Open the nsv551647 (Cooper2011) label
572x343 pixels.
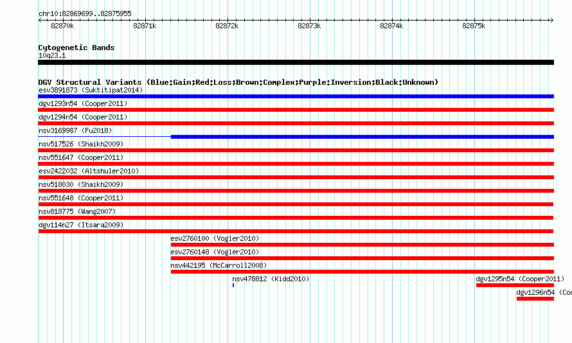(x=81, y=157)
